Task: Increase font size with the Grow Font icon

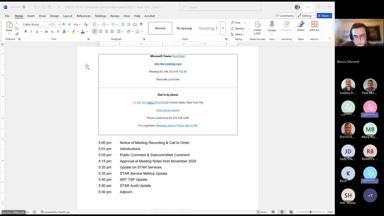Action: (x=64, y=24)
